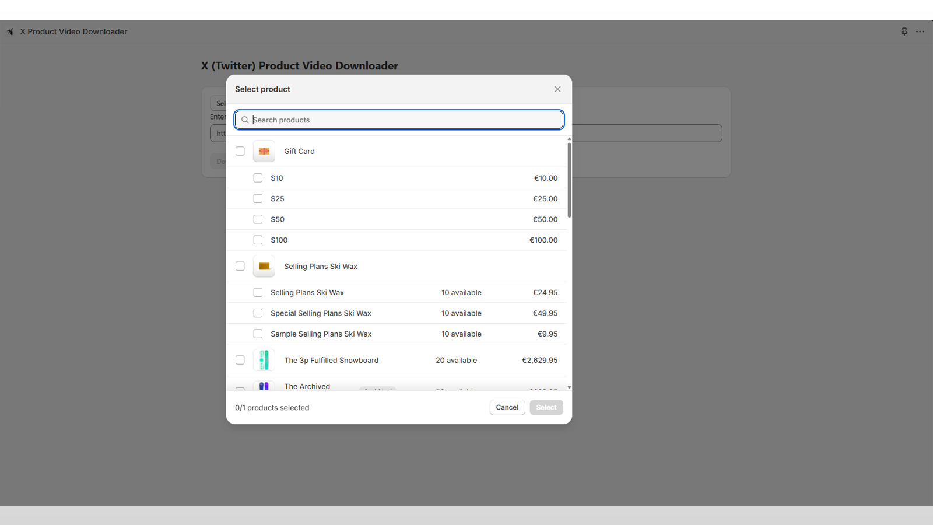Tick Sample Selling Plans Ski Wax checkbox
Viewport: 933px width, 525px height.
tap(258, 334)
